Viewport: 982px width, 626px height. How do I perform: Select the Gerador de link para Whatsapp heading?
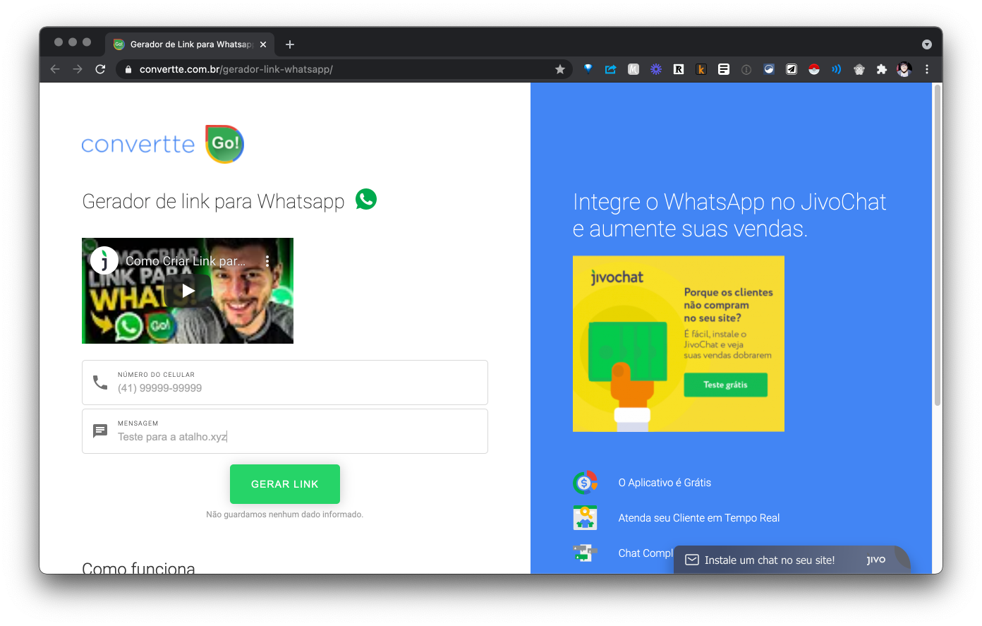tap(213, 202)
